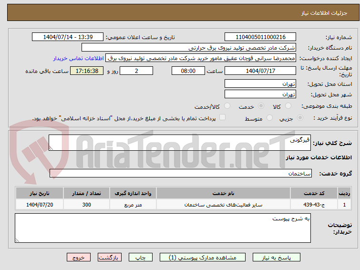Select the خدمت radio button
Viewport: 360px width, 270px height.
[x=261, y=106]
